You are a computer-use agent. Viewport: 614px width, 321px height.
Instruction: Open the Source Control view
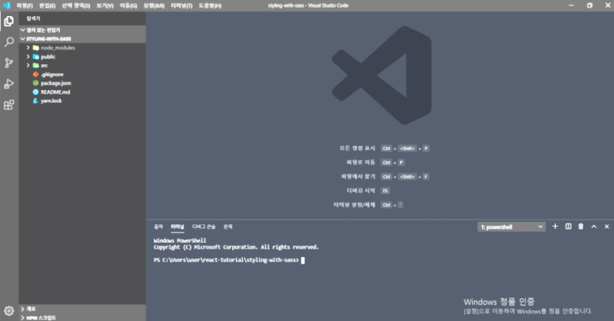click(9, 63)
